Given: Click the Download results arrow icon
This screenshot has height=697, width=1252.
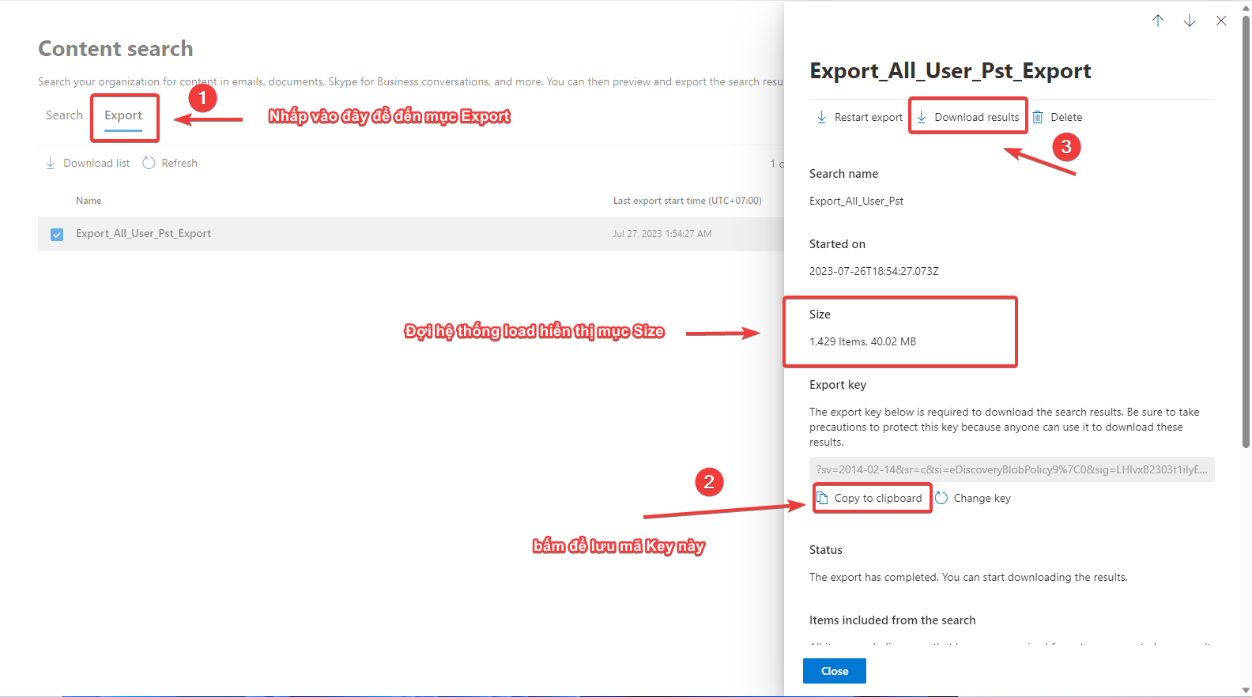Looking at the screenshot, I should click(x=922, y=117).
